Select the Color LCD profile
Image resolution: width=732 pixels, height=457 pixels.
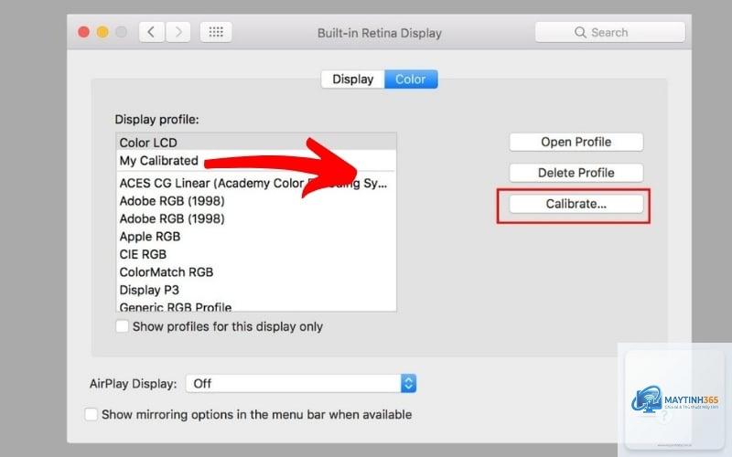point(256,143)
